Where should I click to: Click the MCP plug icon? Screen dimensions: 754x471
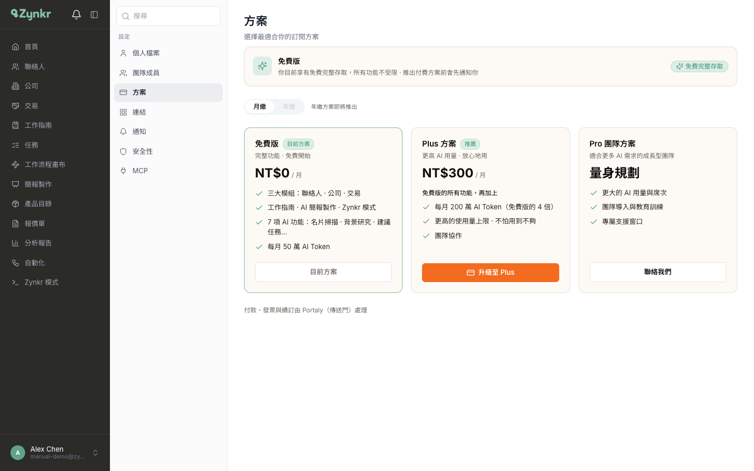pyautogui.click(x=124, y=171)
